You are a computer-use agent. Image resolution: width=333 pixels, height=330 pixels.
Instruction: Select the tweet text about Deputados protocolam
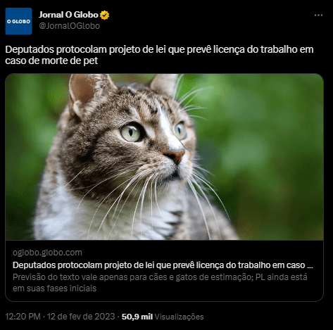coord(159,55)
